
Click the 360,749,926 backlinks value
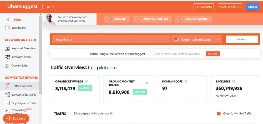pos(229,88)
